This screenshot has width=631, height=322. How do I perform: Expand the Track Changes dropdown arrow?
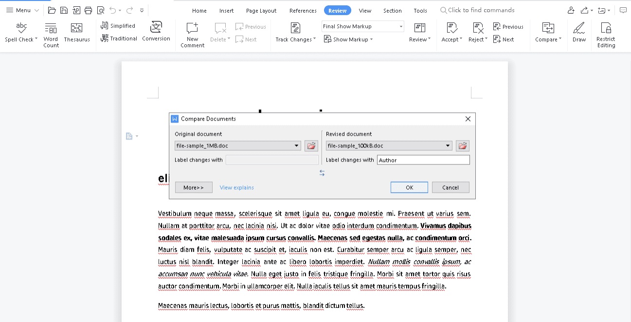(314, 39)
